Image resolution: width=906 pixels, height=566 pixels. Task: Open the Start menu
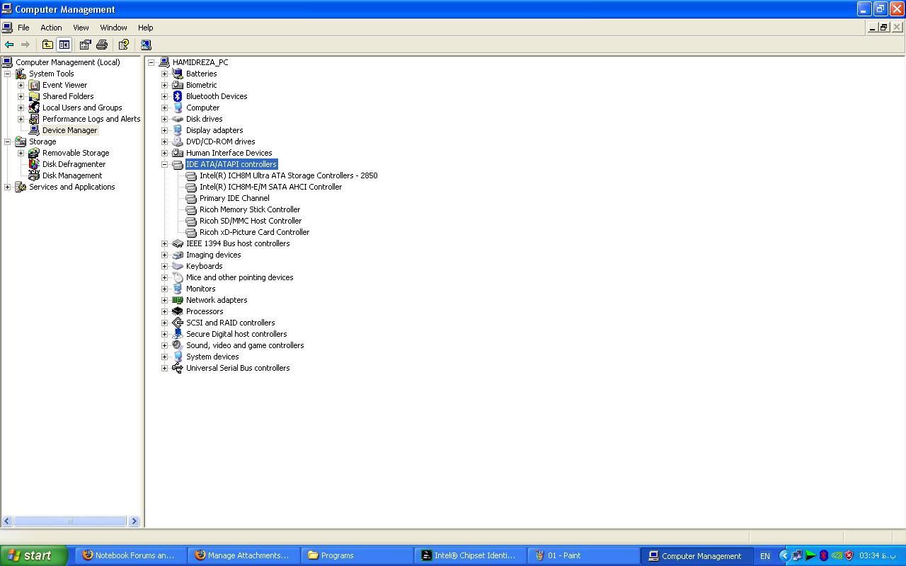[34, 555]
